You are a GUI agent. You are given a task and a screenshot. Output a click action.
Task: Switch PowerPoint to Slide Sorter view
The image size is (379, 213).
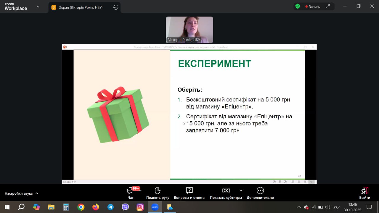pos(299,182)
